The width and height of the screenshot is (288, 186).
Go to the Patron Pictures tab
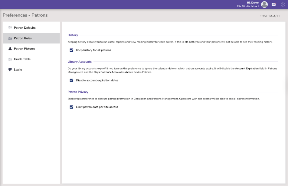pyautogui.click(x=25, y=49)
